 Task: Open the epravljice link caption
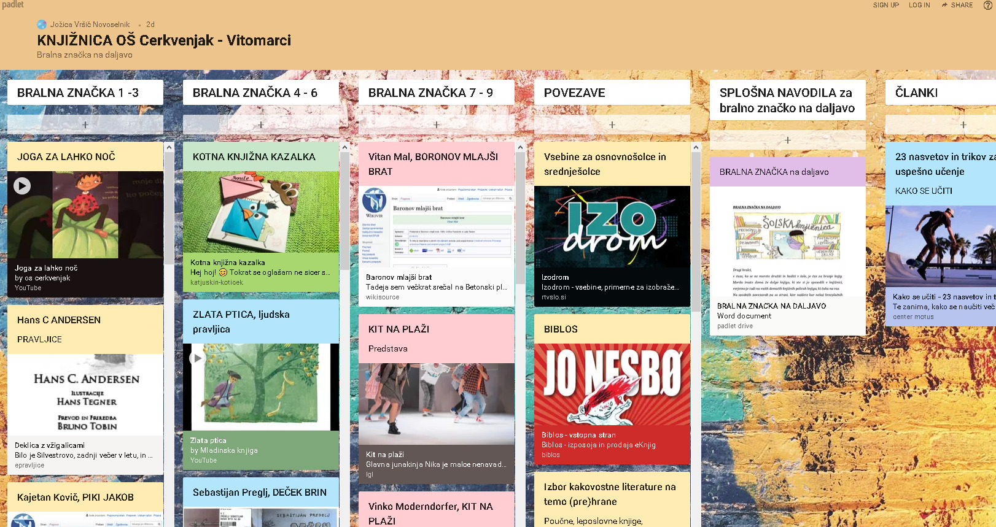click(x=29, y=465)
